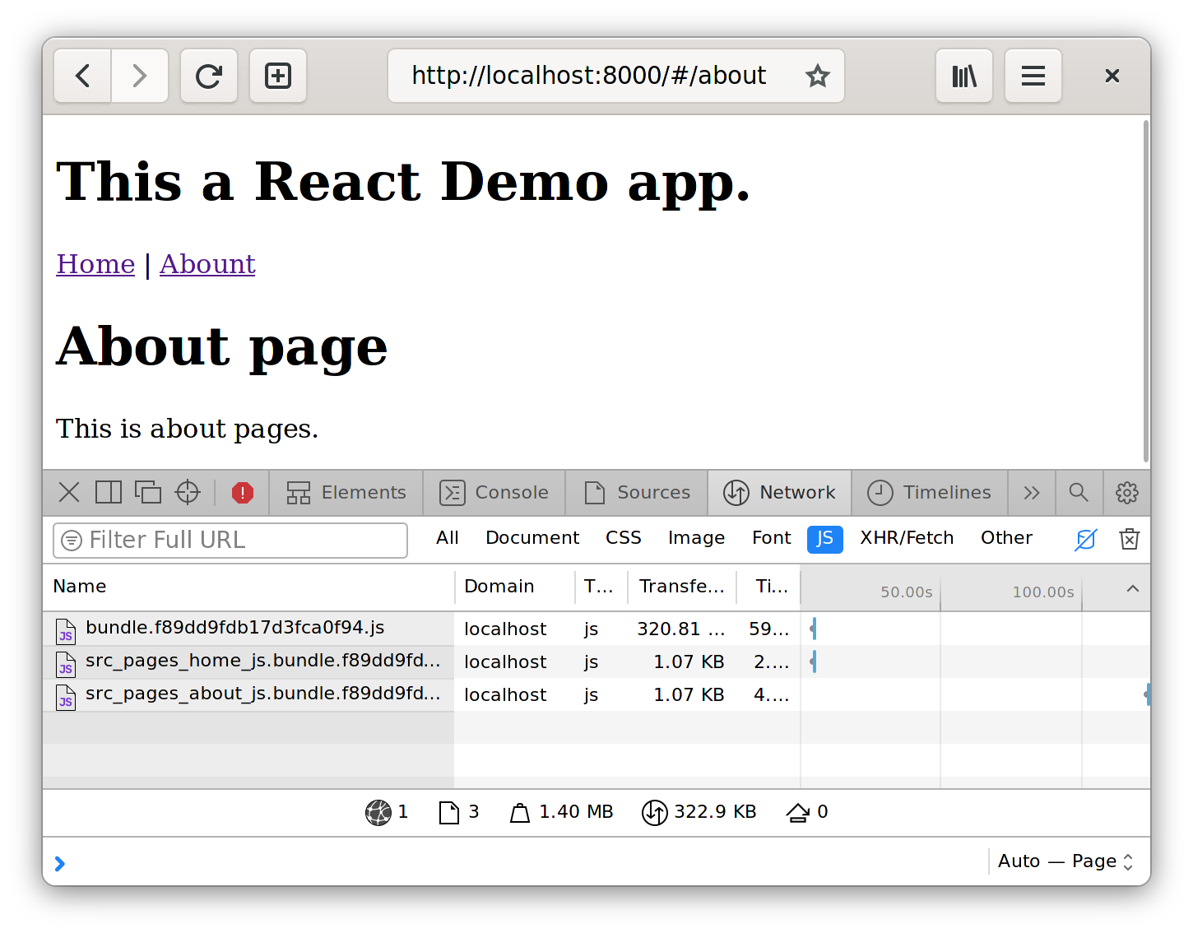Toggle the disable cache icon
The image size is (1193, 933).
[1086, 539]
